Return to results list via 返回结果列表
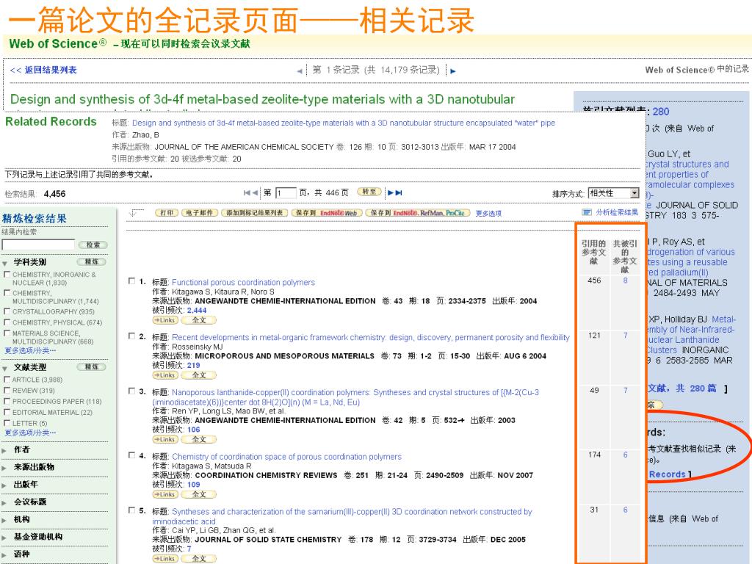The height and width of the screenshot is (564, 752). click(x=43, y=70)
